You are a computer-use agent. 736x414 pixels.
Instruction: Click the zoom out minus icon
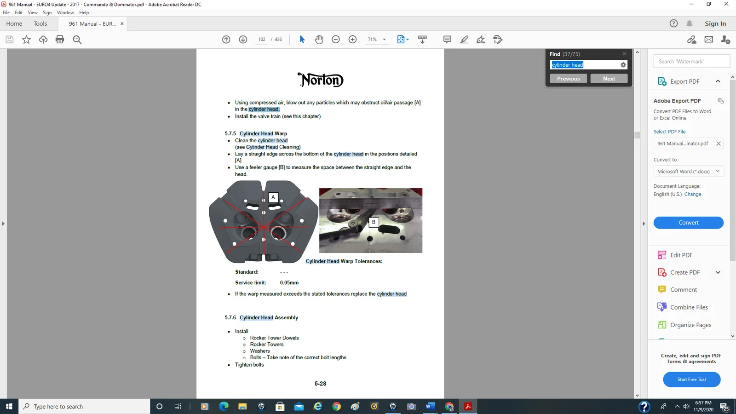336,40
